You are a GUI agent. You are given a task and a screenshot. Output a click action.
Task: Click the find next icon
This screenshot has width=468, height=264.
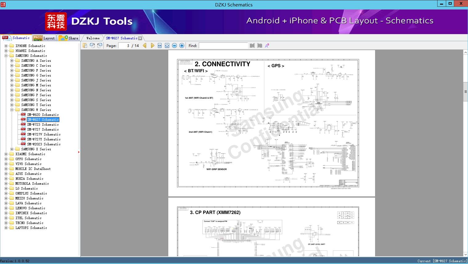(x=260, y=45)
